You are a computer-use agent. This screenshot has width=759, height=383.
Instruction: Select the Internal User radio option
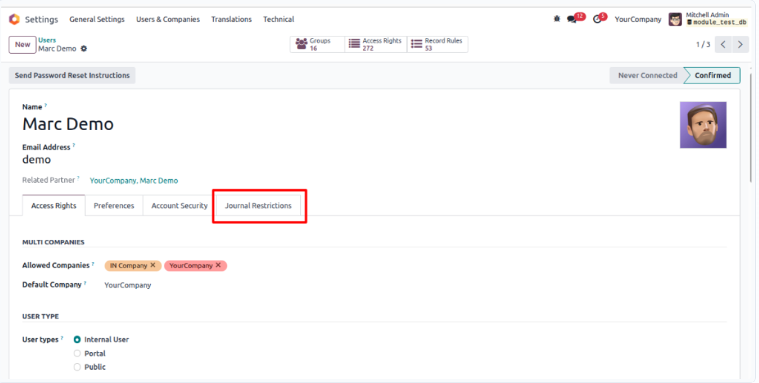click(77, 339)
